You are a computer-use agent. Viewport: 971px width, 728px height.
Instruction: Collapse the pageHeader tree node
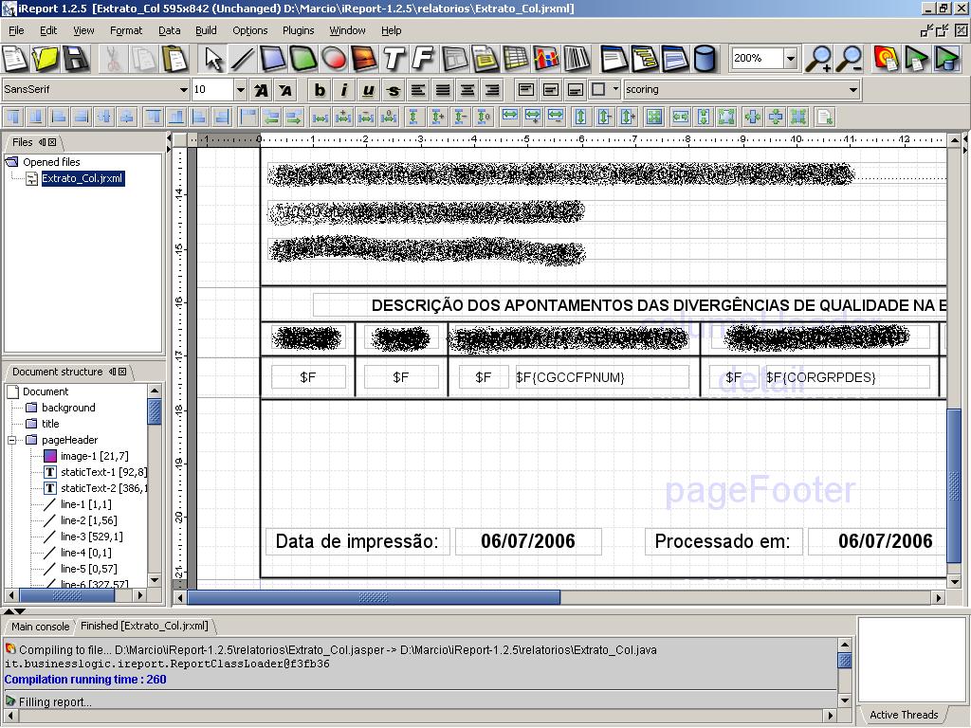click(x=11, y=440)
